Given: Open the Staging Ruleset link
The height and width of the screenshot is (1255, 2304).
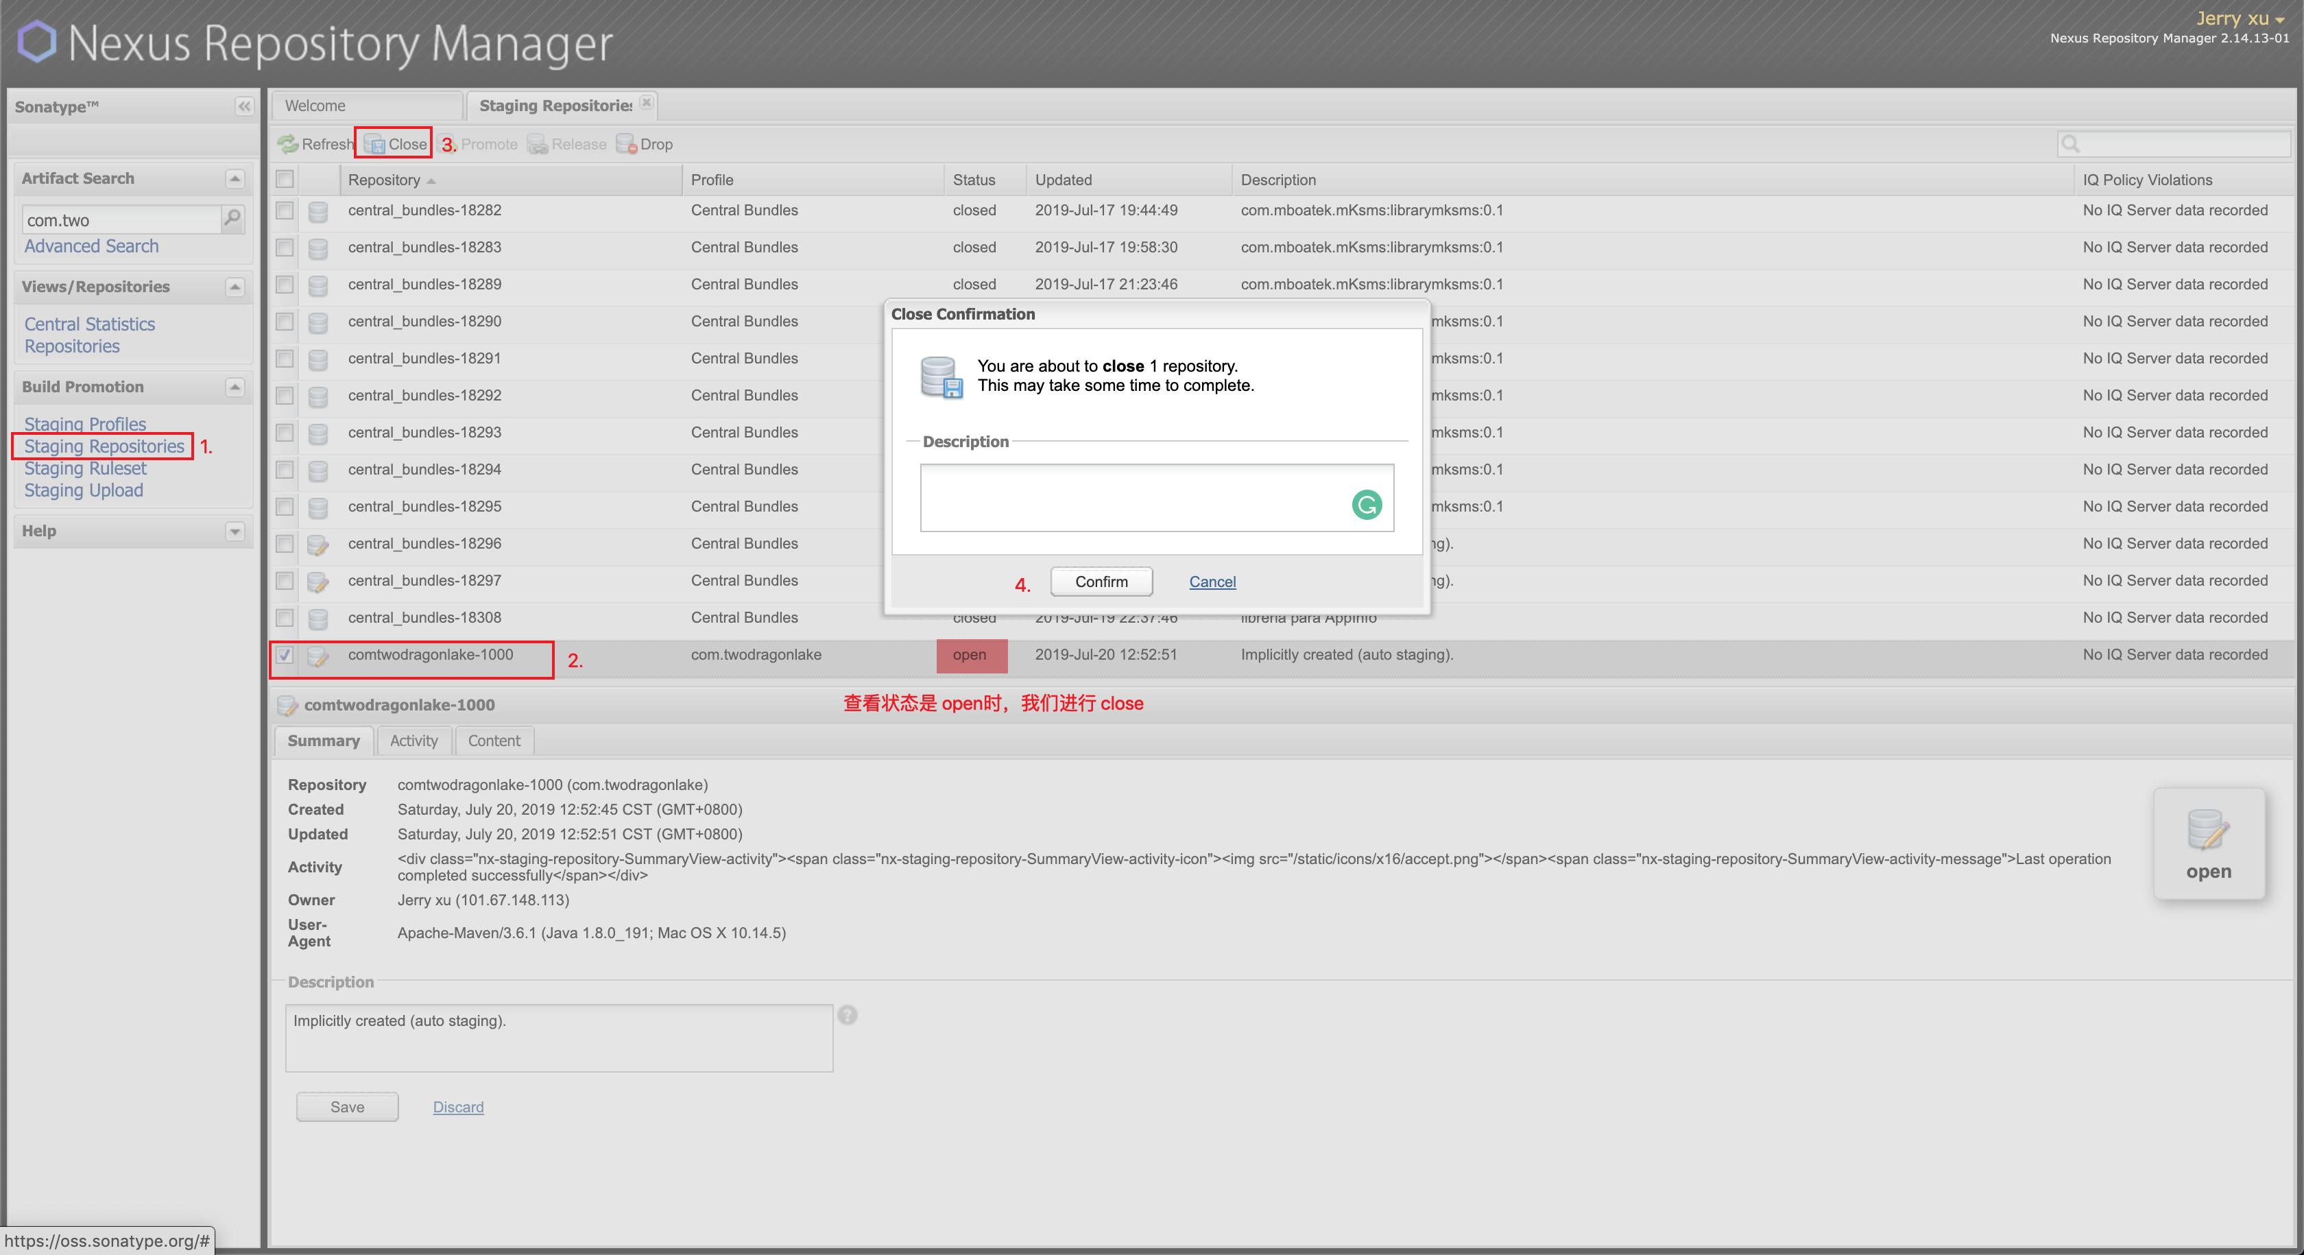Looking at the screenshot, I should click(x=85, y=468).
